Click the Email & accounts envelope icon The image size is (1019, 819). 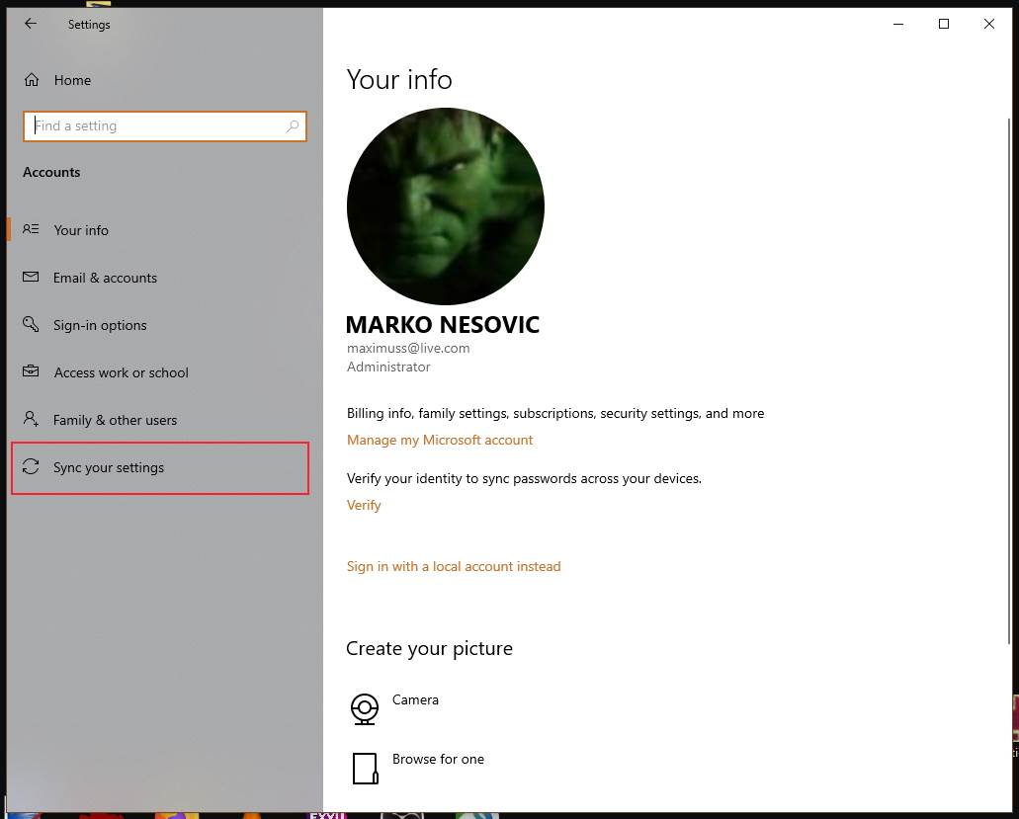31,278
